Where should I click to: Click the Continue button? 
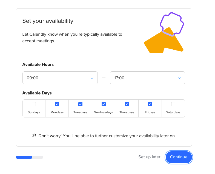179,157
